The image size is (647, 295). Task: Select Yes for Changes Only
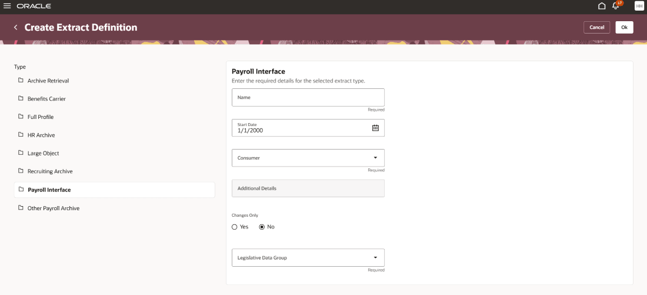coord(234,227)
